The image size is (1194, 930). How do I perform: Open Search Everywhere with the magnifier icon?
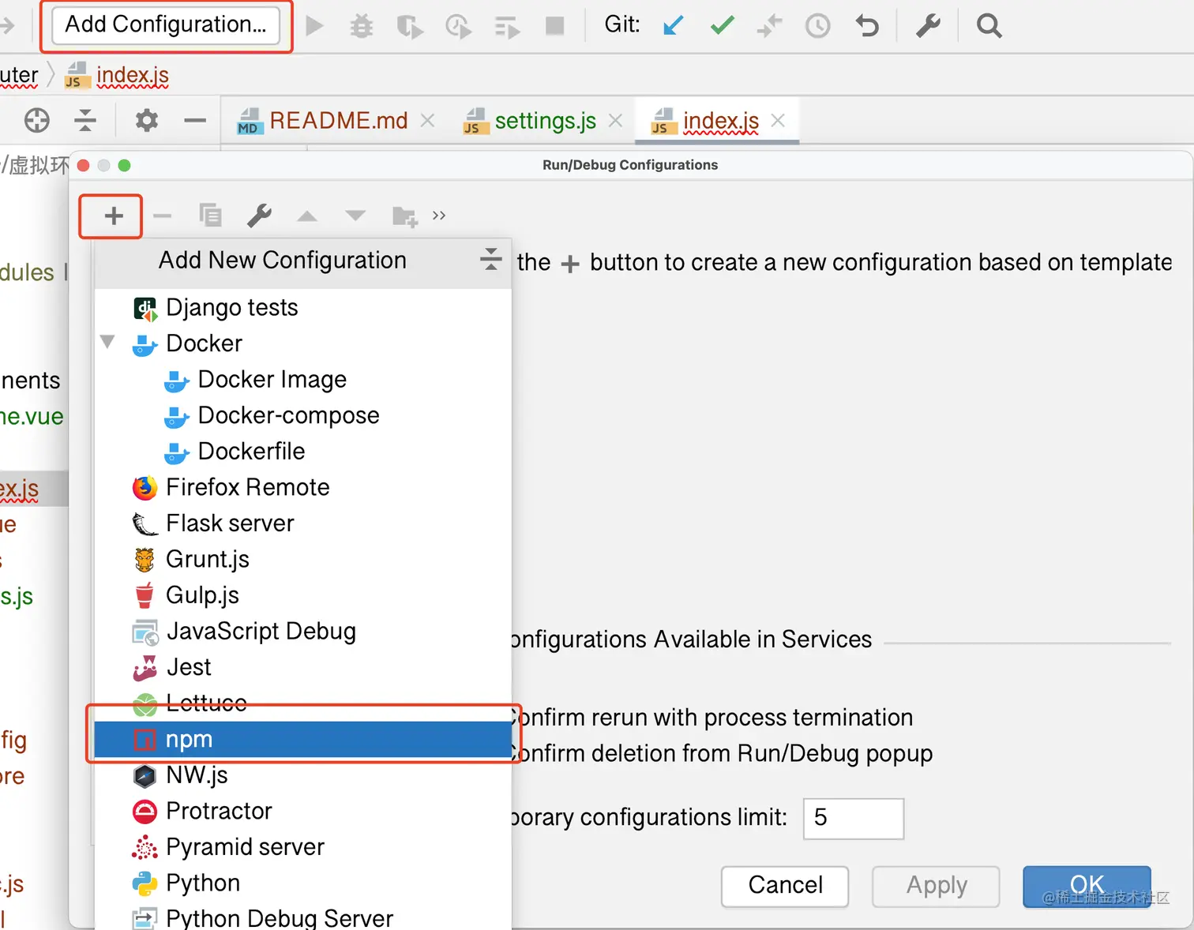[x=989, y=26]
